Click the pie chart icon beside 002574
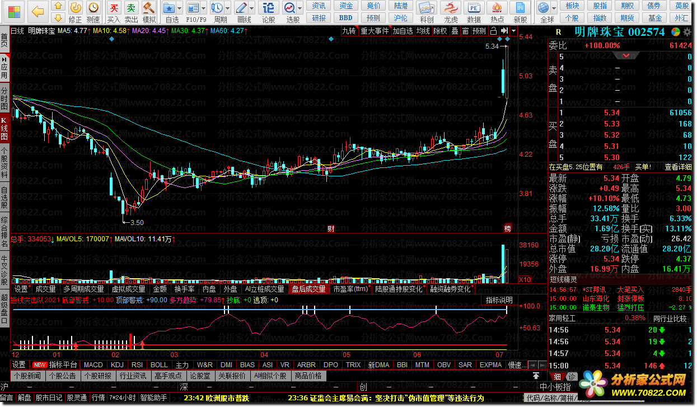This screenshot has height=407, width=697. point(676,32)
